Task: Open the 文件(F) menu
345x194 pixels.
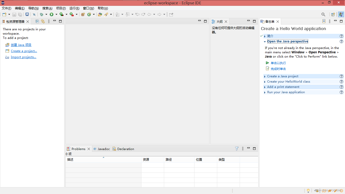Action: click(x=7, y=8)
